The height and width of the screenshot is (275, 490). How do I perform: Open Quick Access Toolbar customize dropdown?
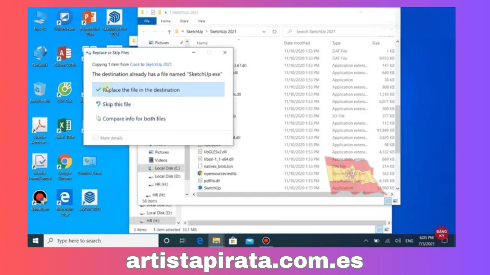166,13
